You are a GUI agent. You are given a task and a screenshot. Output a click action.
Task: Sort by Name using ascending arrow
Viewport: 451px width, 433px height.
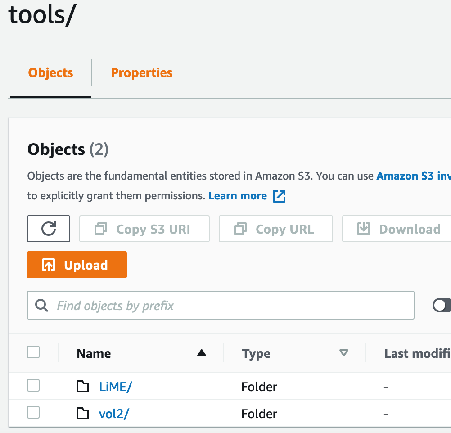tap(202, 353)
